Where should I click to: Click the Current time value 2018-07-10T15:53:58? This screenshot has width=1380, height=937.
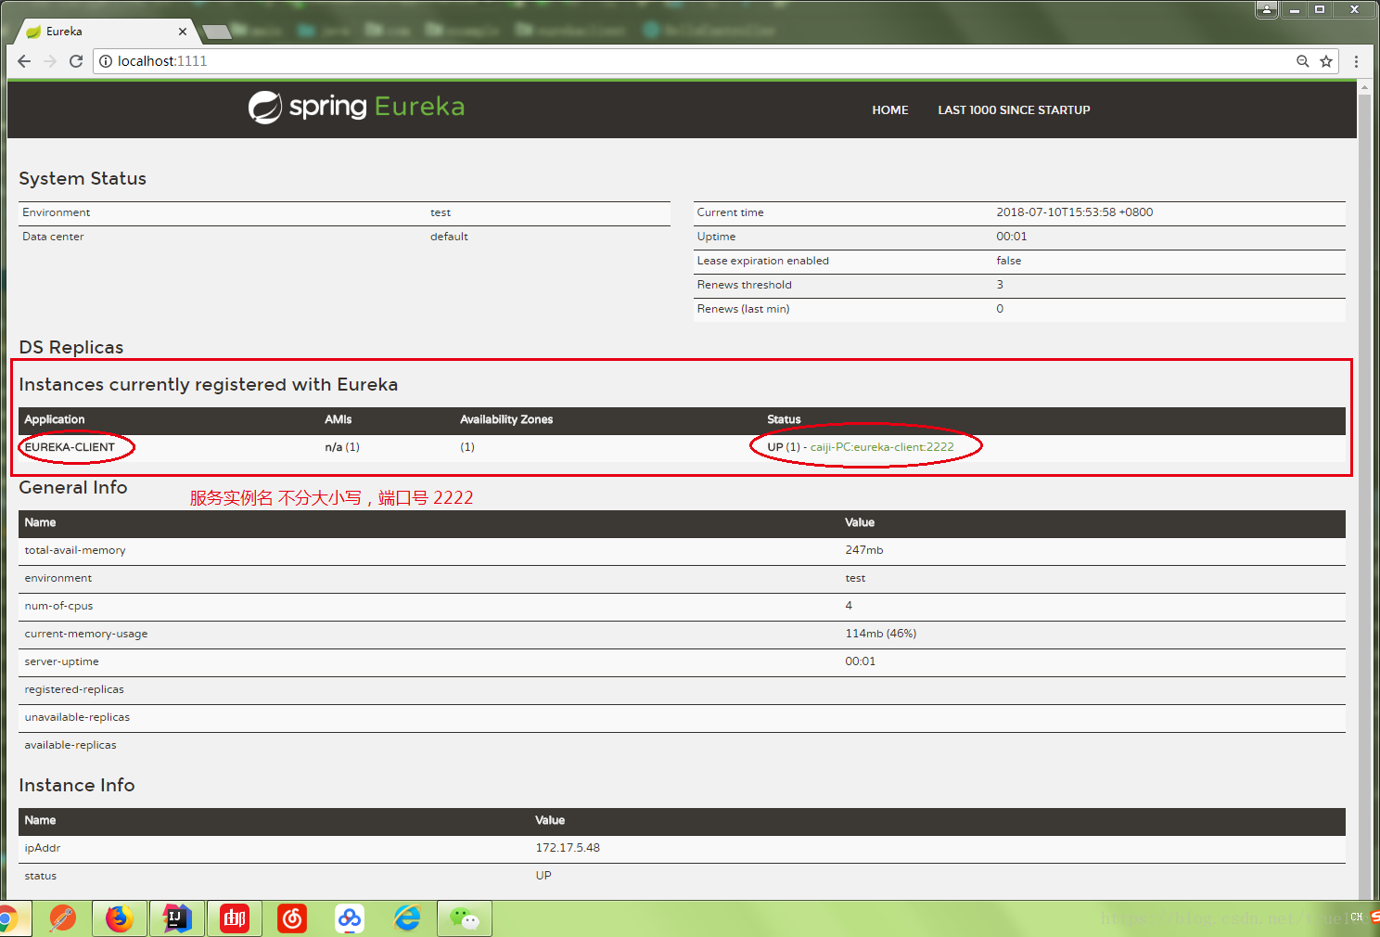[x=1075, y=212]
